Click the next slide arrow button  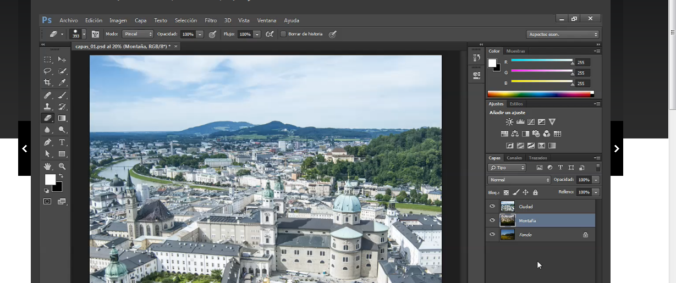click(x=617, y=148)
